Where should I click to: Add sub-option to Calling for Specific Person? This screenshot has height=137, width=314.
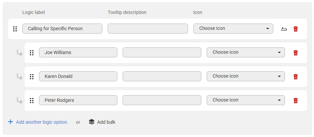[x=284, y=29]
